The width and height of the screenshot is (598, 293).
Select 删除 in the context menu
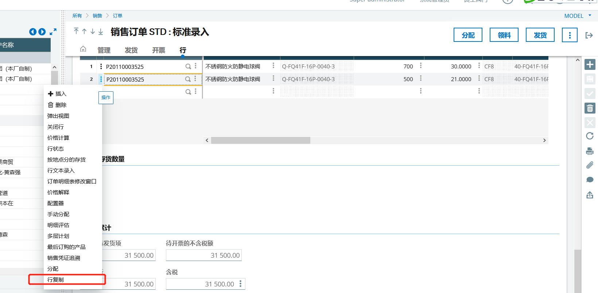pyautogui.click(x=73, y=105)
